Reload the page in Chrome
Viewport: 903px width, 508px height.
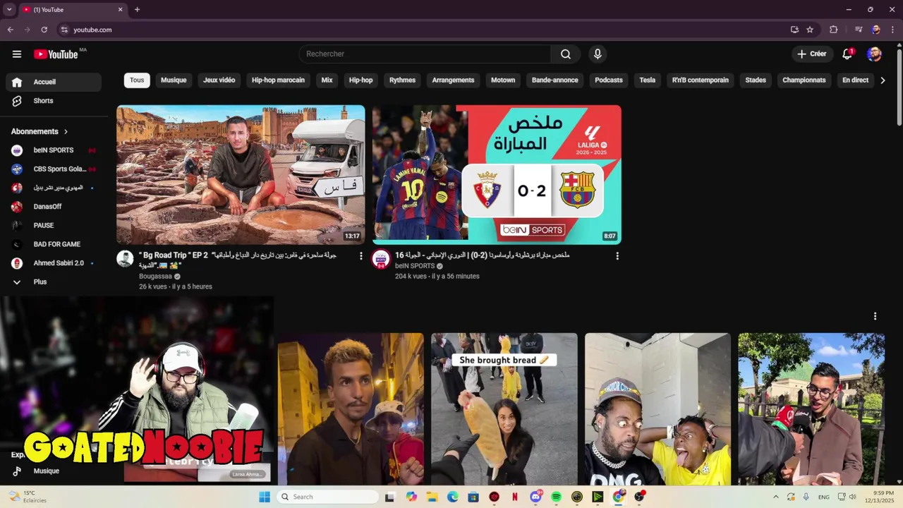coord(44,30)
